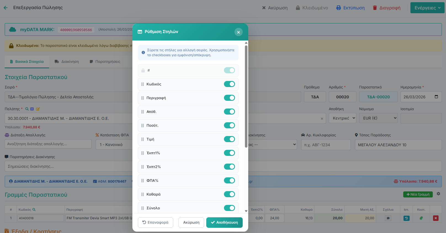Viewport: 446px width, 233px height.
Task: Click the Κλειδωμένο button in top bar
Action: (x=312, y=8)
